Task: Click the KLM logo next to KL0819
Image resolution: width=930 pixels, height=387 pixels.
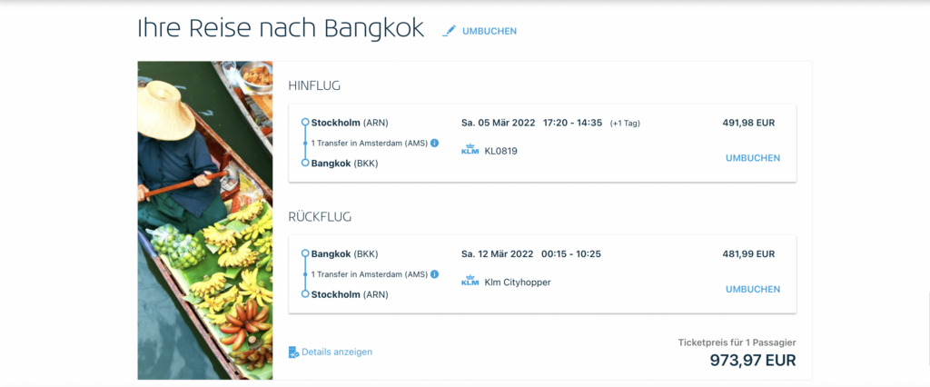Action: coord(470,151)
